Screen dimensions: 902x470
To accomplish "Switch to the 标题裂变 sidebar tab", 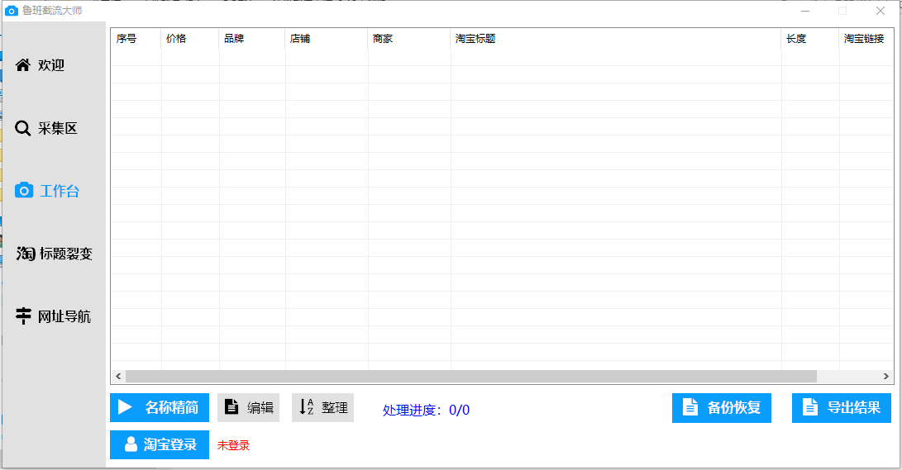I will 64,254.
